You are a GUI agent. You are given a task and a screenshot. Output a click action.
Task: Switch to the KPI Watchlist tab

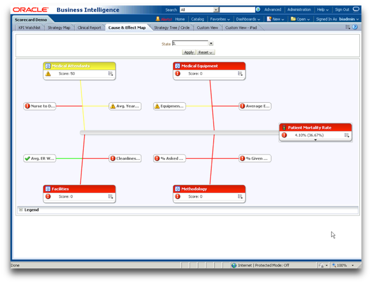29,27
